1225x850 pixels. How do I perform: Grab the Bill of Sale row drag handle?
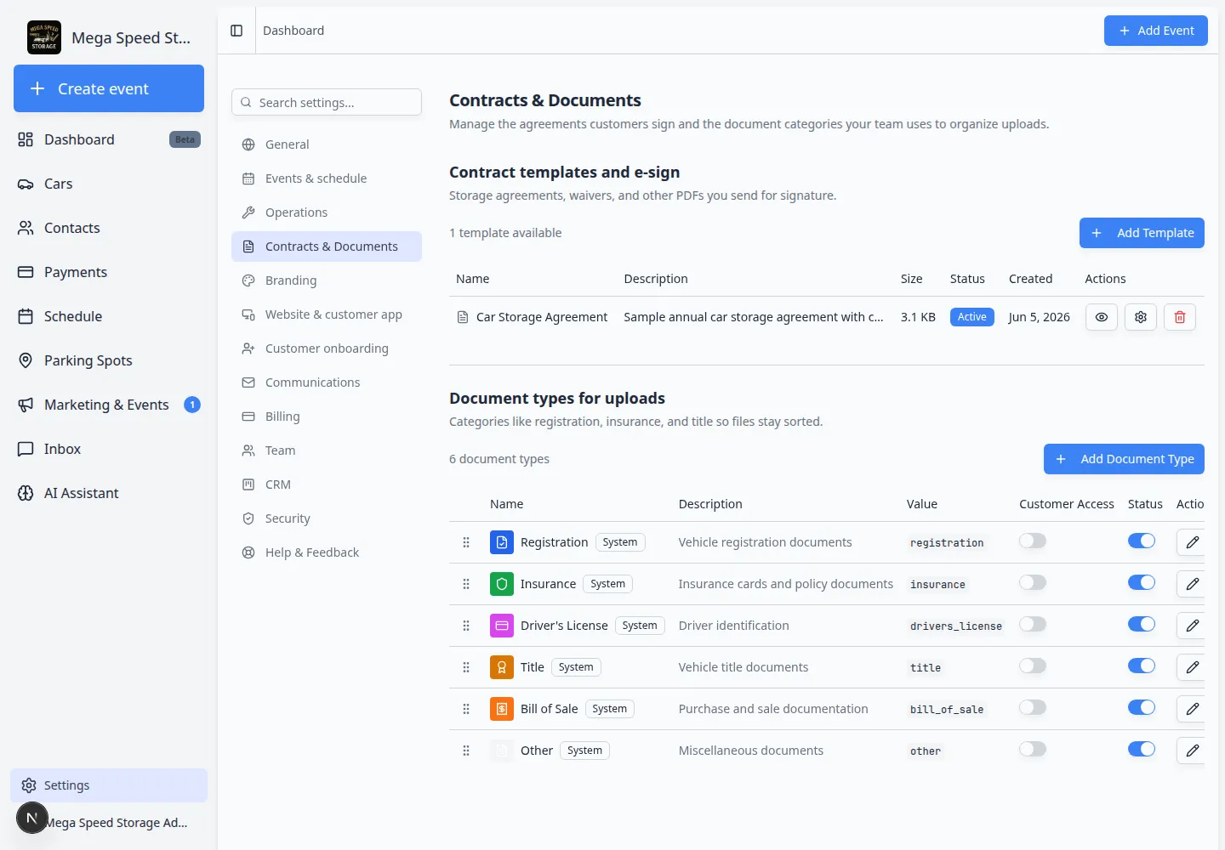coord(466,709)
